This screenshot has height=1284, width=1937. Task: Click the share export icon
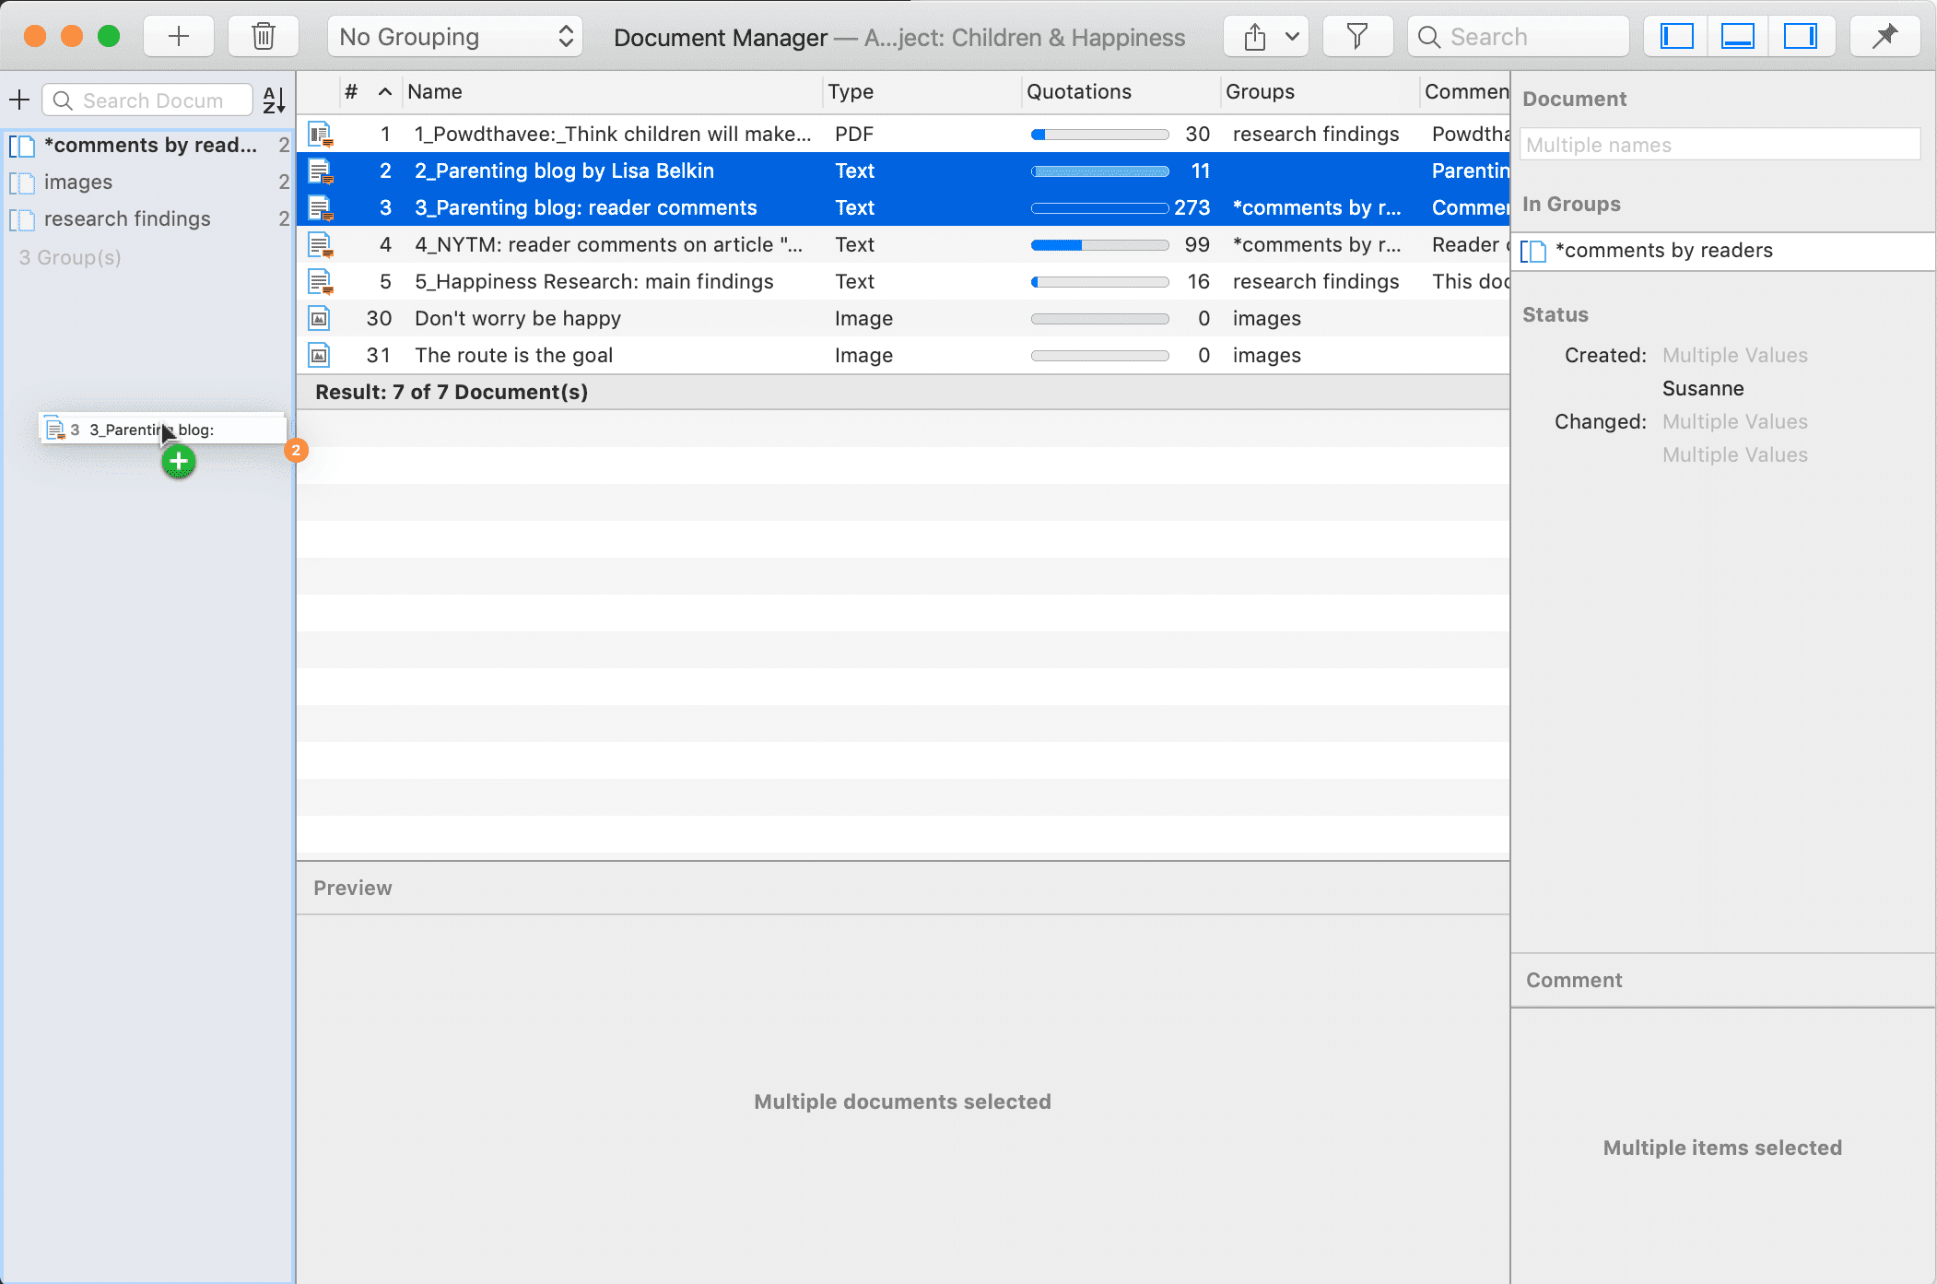[x=1254, y=37]
